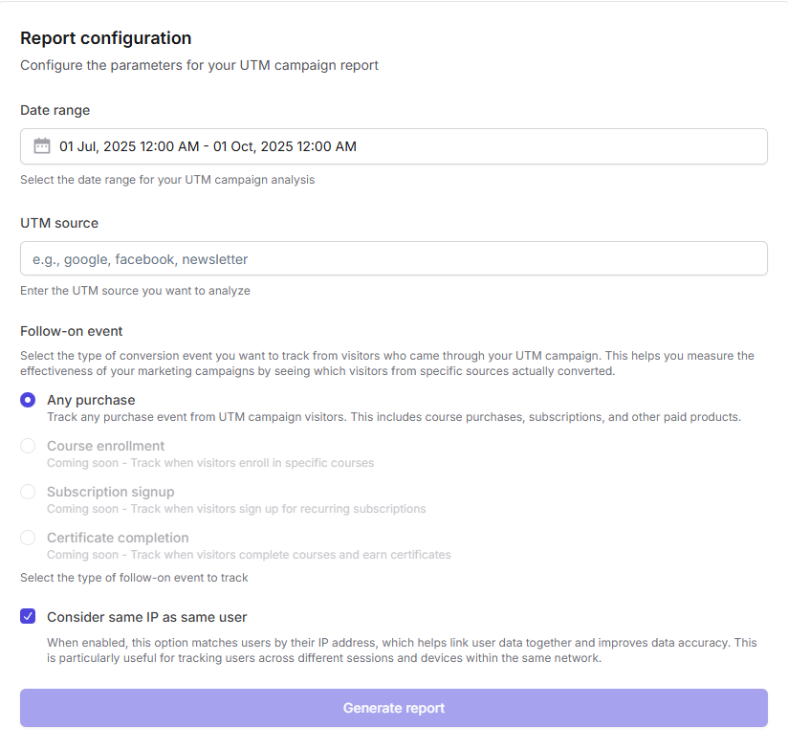This screenshot has width=788, height=749.
Task: Uncheck the Consider same IP checkbox
Action: point(28,617)
